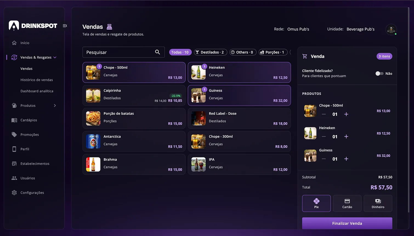Click the Cardápios book icon

[14, 120]
